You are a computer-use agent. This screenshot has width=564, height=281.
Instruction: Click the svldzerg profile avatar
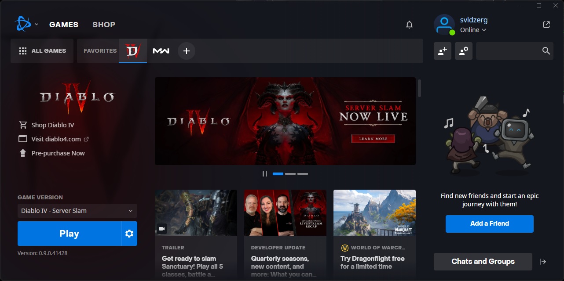click(444, 25)
